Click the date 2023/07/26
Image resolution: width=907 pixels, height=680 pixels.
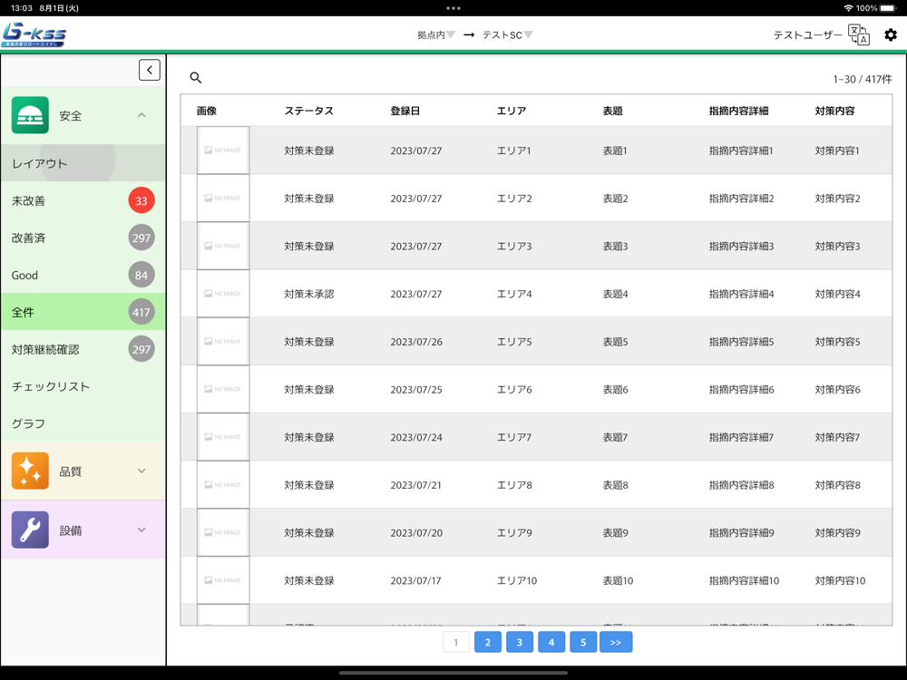[x=416, y=342]
